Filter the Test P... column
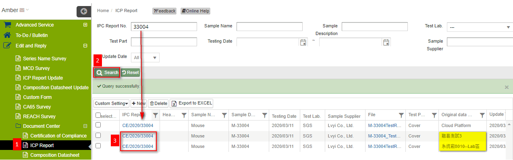513x160 pixels. [x=434, y=115]
